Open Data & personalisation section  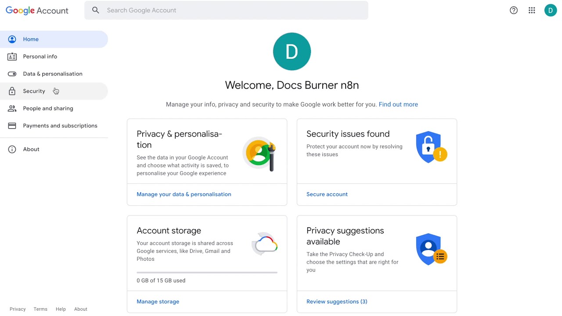pyautogui.click(x=54, y=74)
